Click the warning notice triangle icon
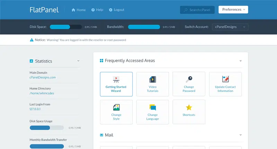This screenshot has height=149, width=277. tap(32, 40)
